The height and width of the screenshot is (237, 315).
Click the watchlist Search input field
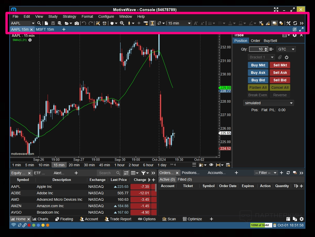pyautogui.click(x=107, y=173)
